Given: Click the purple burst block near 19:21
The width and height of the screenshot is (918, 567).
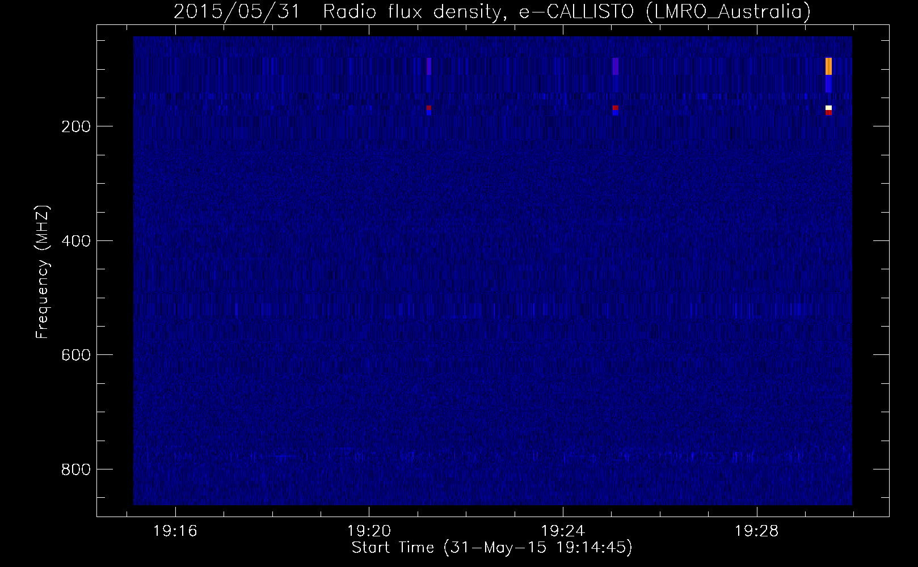Looking at the screenshot, I should coord(429,66).
